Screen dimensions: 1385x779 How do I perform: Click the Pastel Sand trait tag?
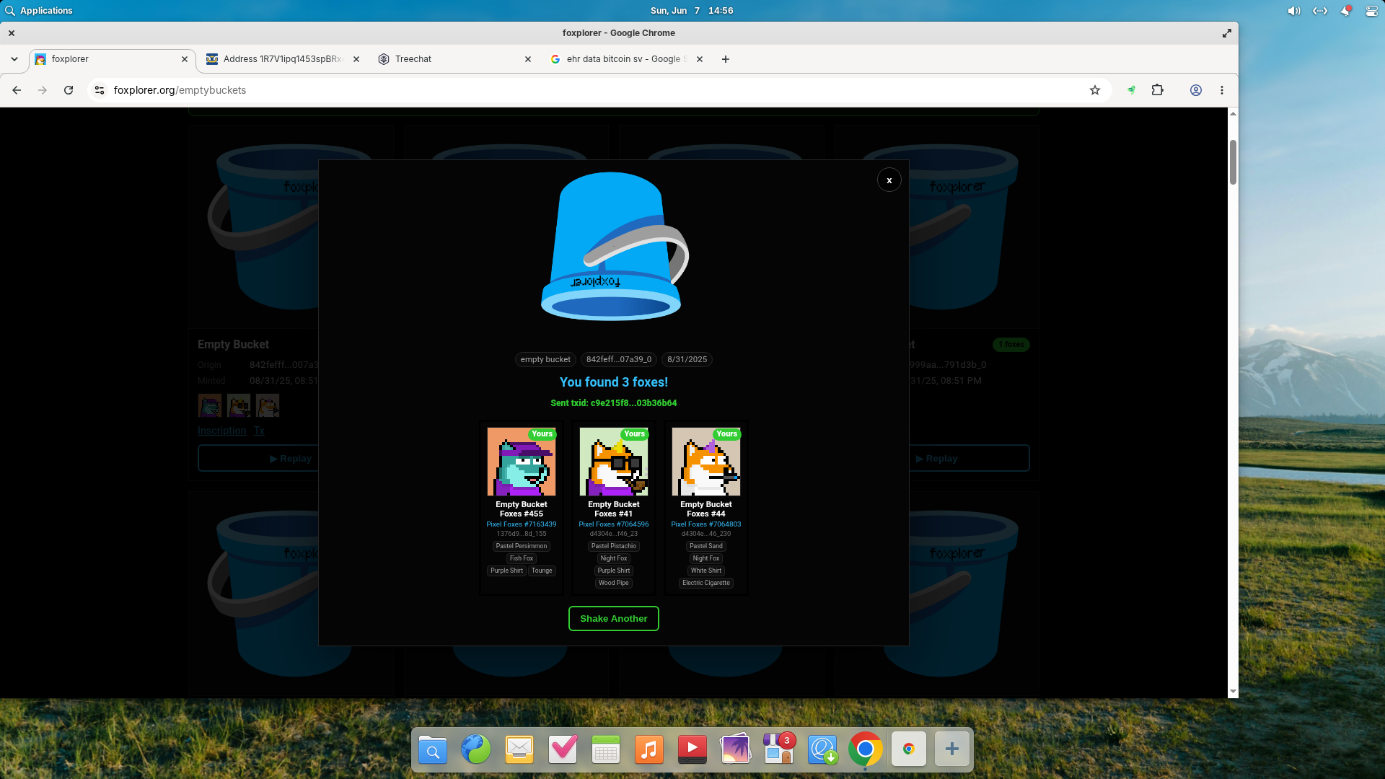pyautogui.click(x=705, y=546)
